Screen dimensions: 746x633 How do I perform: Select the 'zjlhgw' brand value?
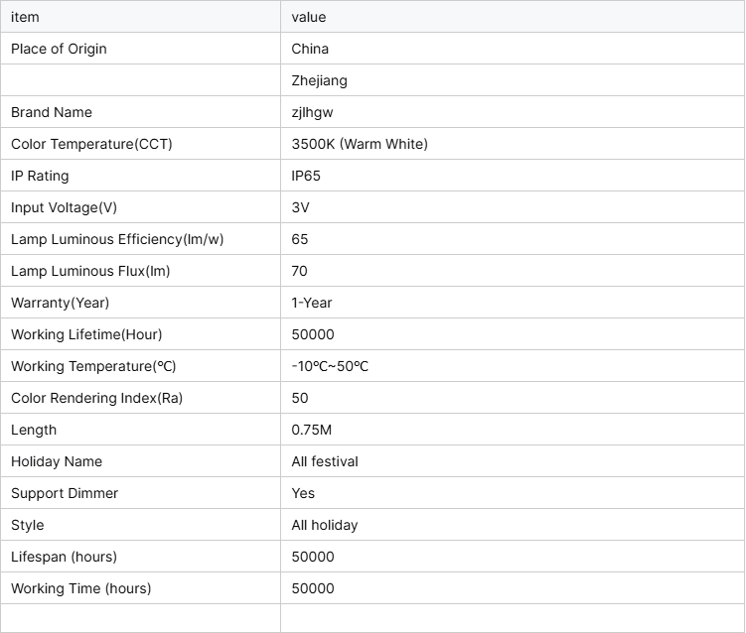(x=312, y=112)
